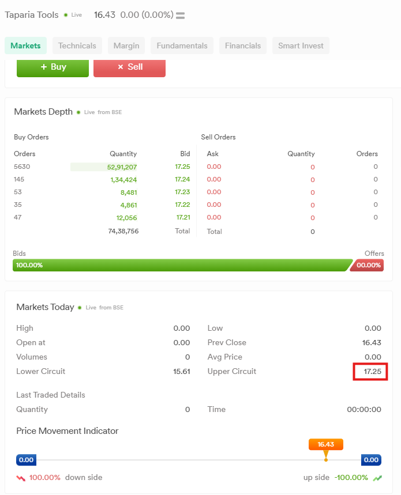
Task: Click the green live dot next to Taparia Tools
Action: [66, 15]
